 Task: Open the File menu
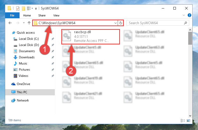pyautogui.click(x=12, y=15)
